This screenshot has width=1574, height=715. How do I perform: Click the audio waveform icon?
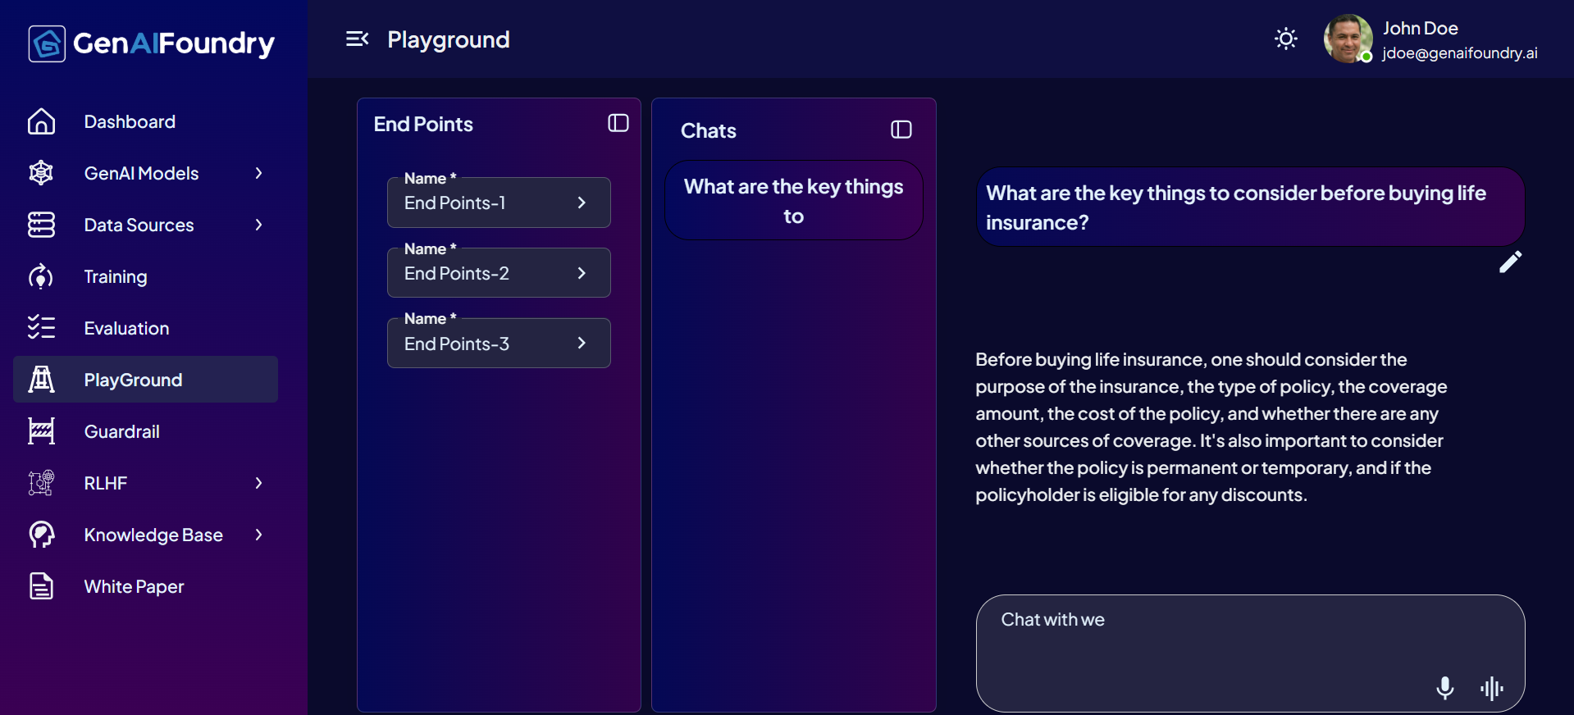(1492, 688)
